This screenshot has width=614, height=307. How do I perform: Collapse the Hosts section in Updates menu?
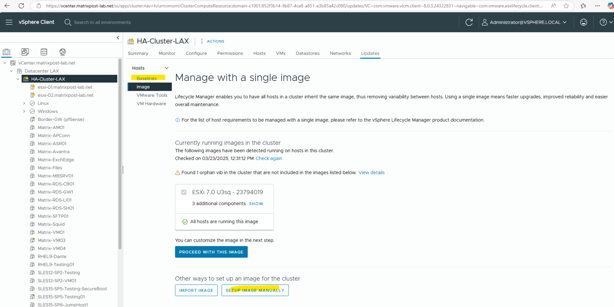coord(167,68)
